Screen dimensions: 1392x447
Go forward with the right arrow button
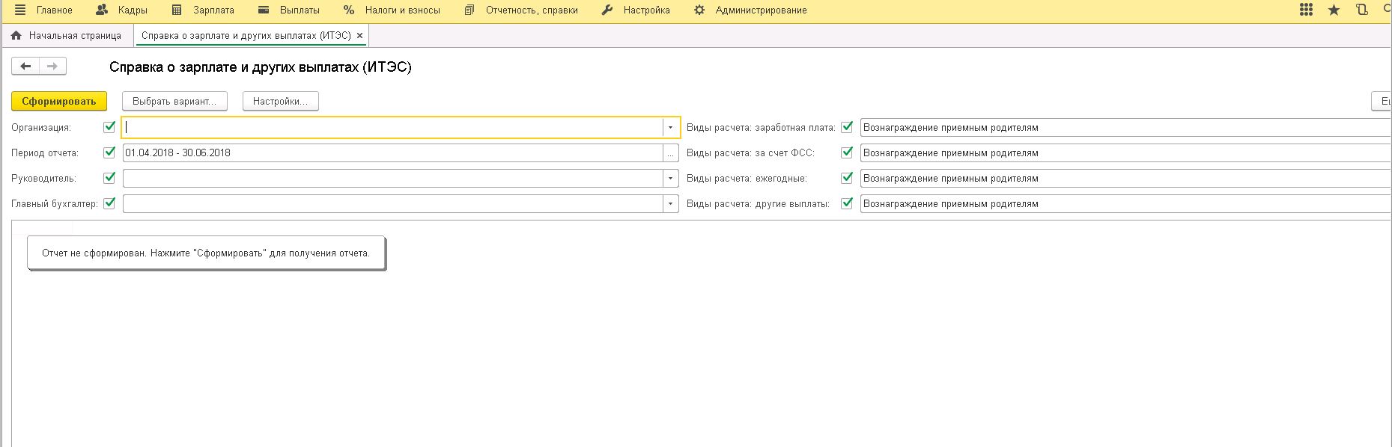(x=52, y=67)
